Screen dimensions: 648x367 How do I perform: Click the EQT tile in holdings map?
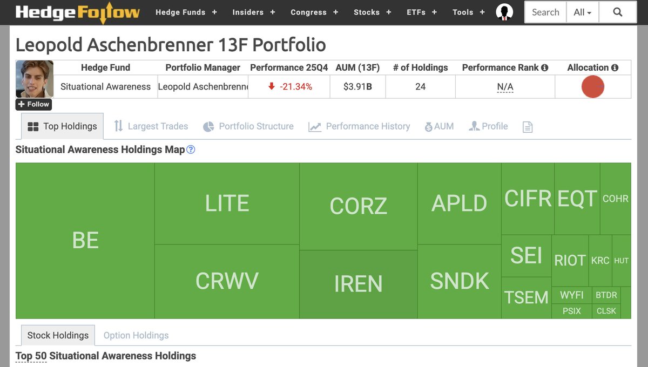[x=577, y=199]
